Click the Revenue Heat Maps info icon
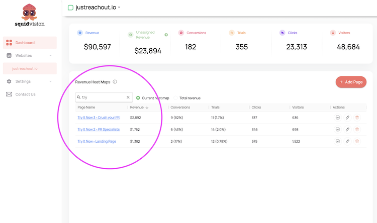377x223 pixels. pos(115,82)
